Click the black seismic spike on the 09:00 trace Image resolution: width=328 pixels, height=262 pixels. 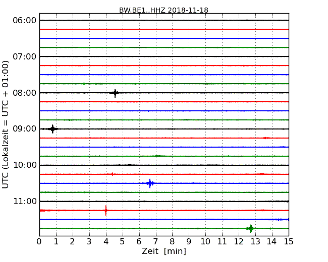(52, 129)
